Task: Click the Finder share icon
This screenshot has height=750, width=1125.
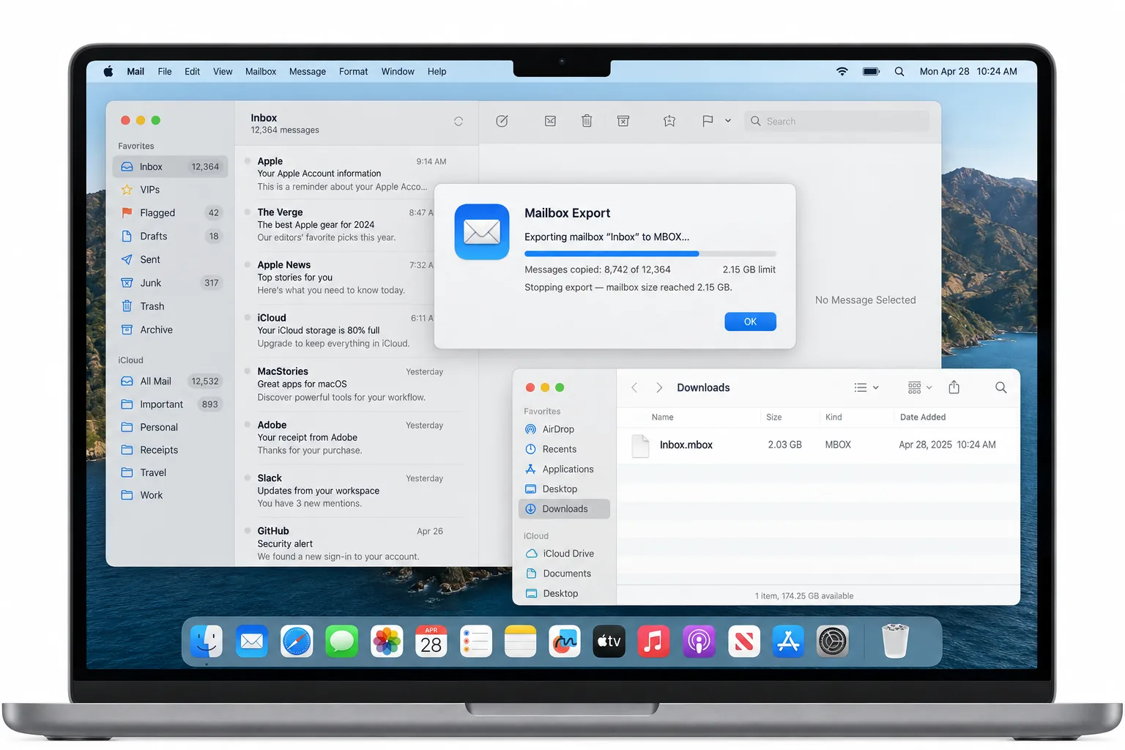Action: 954,387
